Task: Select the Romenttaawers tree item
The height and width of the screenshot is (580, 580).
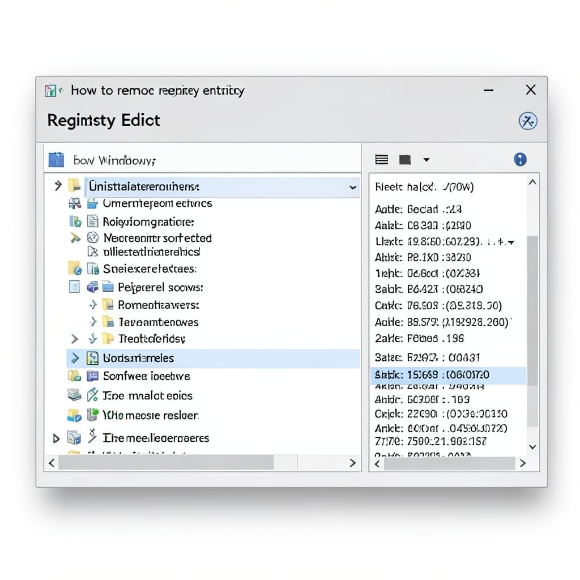Action: tap(159, 305)
